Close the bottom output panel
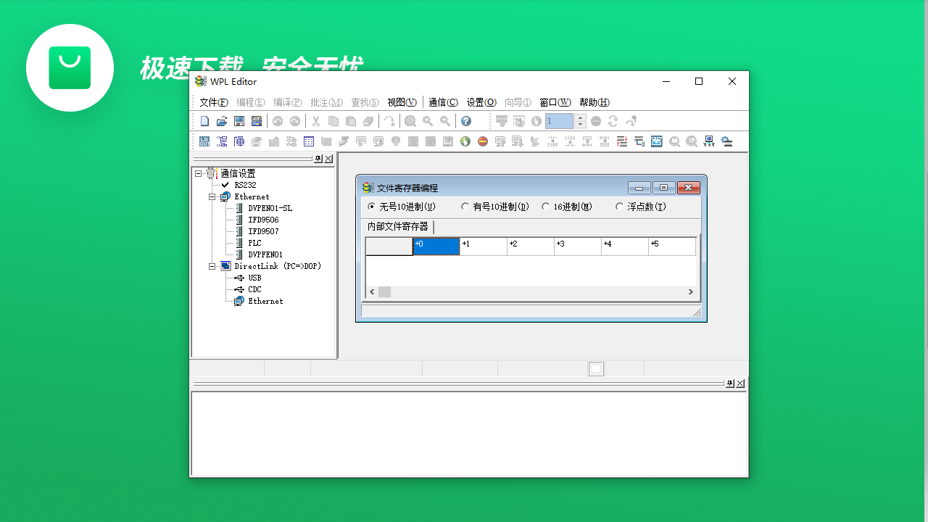The width and height of the screenshot is (928, 522). click(x=740, y=384)
